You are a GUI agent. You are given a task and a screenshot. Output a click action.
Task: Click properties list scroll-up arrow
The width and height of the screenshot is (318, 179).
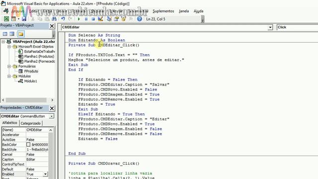[51, 130]
